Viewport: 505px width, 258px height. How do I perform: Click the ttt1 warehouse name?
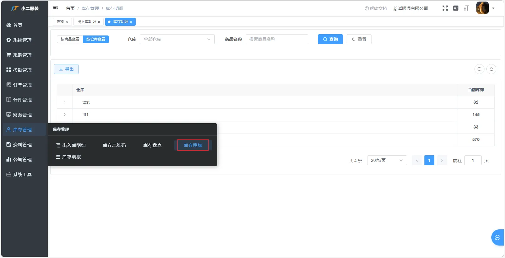85,115
